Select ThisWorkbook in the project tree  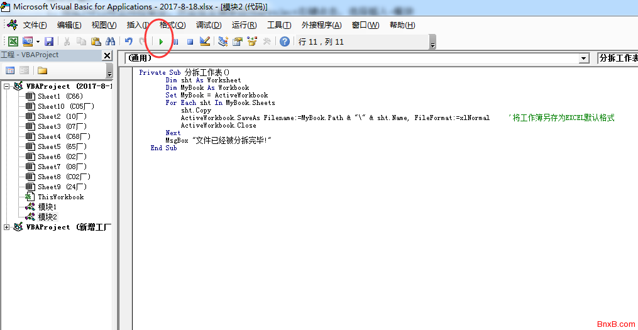[60, 197]
